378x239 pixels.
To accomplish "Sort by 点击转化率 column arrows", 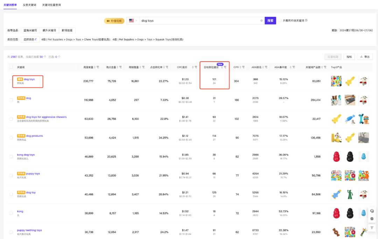I will click(x=164, y=67).
